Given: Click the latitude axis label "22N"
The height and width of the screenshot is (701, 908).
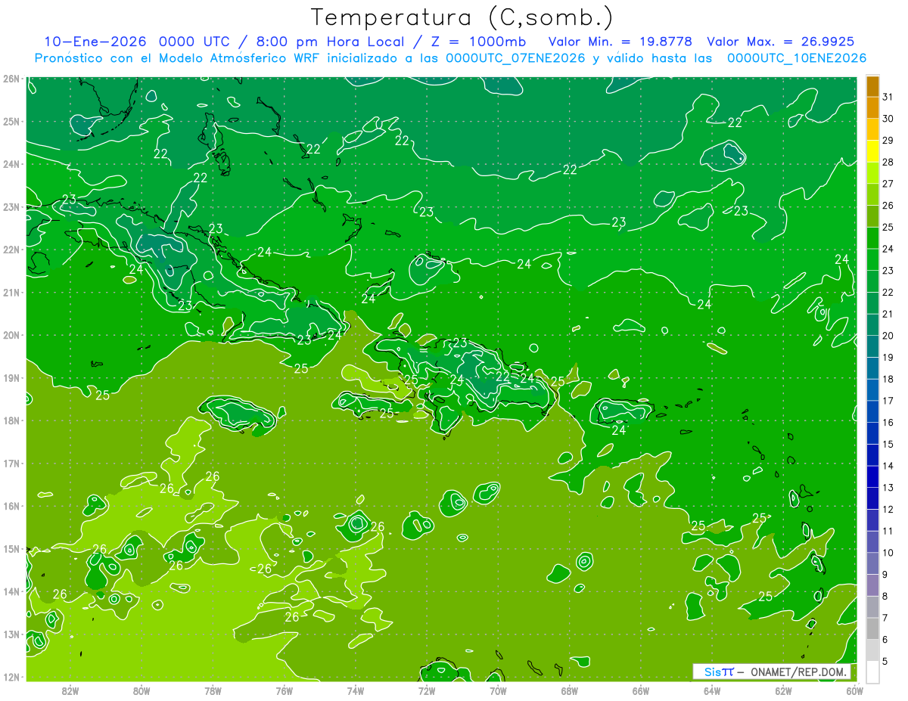Looking at the screenshot, I should 11,250.
